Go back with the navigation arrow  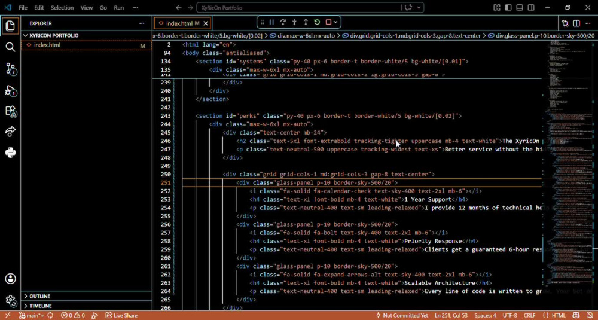point(178,8)
